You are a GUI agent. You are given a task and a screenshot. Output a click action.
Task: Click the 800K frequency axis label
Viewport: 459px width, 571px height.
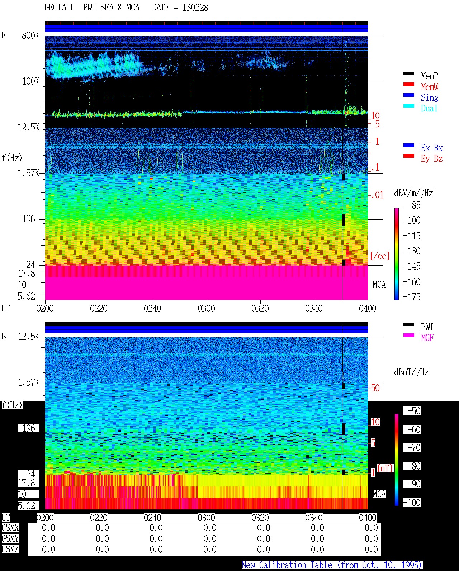[30, 35]
